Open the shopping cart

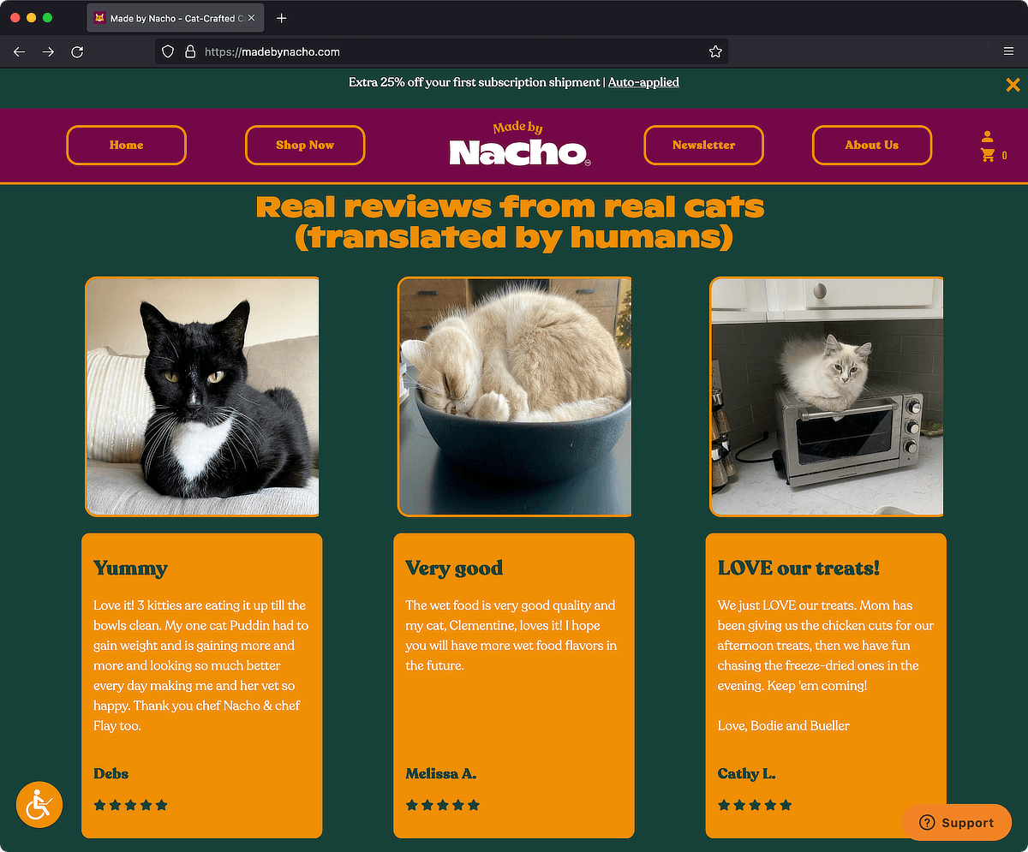[988, 155]
